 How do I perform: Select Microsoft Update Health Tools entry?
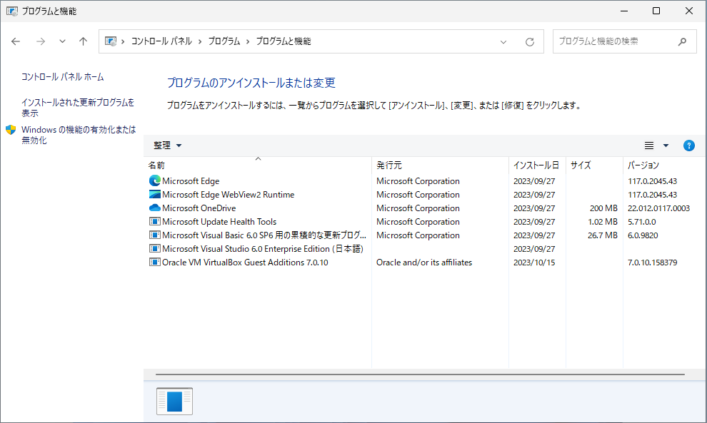pos(219,222)
